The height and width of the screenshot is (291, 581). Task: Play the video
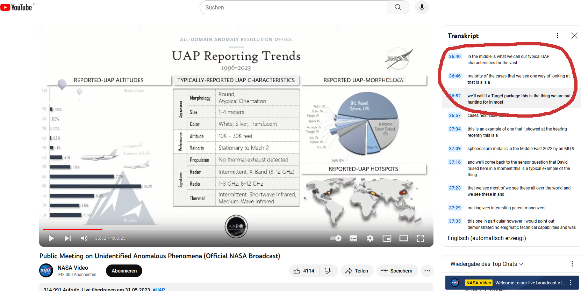click(51, 238)
